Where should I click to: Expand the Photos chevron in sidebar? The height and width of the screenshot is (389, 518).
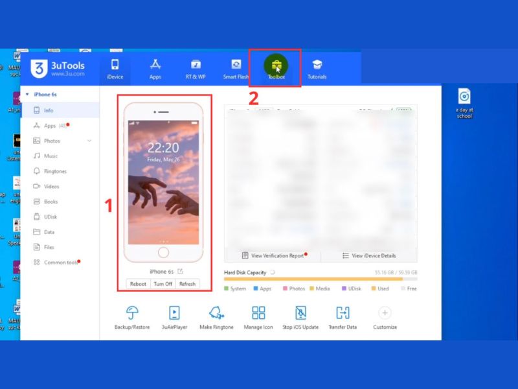[x=89, y=141]
